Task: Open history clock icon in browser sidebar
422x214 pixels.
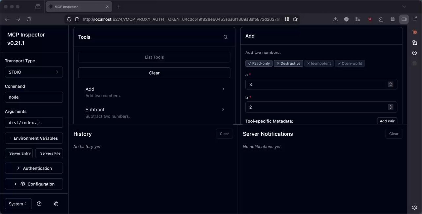Action: click(415, 53)
